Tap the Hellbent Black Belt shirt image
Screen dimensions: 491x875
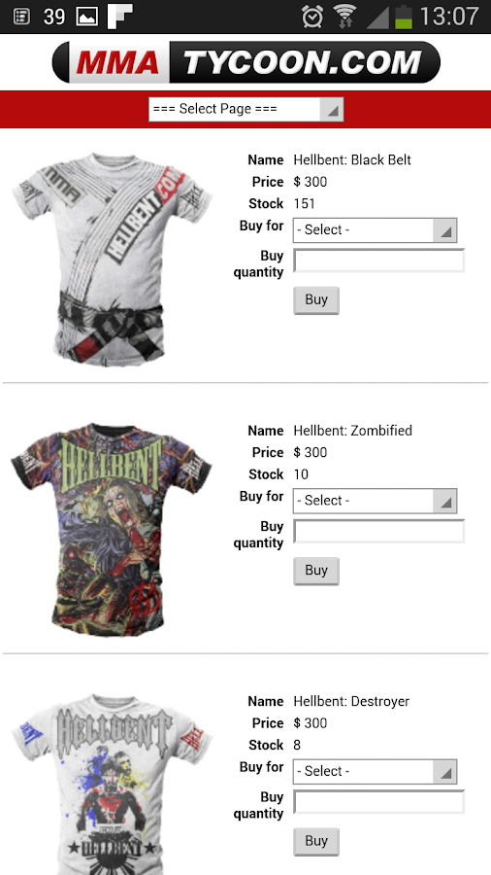(112, 259)
